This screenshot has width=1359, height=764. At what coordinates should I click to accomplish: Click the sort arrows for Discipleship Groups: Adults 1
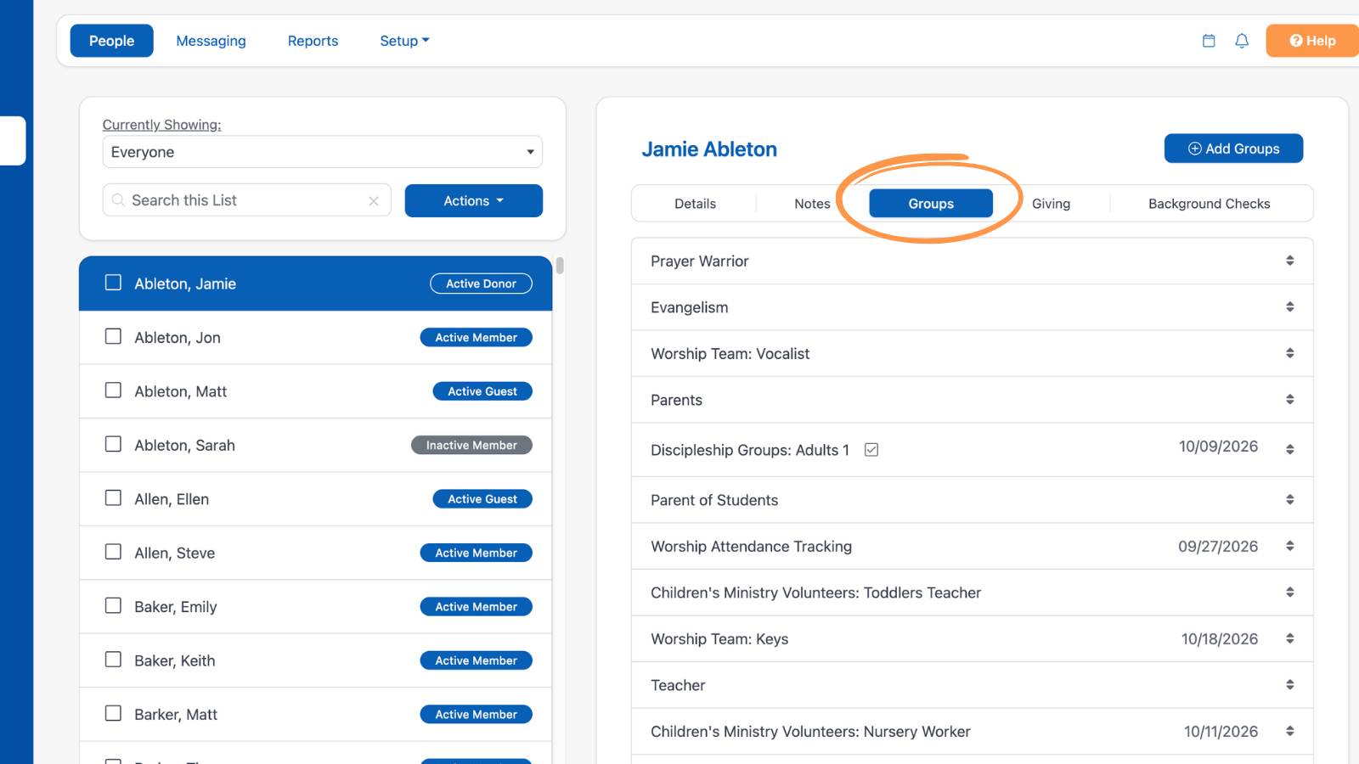[1289, 449]
